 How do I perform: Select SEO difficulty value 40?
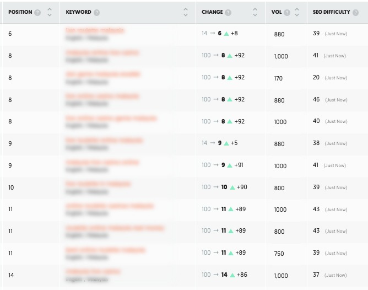(x=316, y=121)
